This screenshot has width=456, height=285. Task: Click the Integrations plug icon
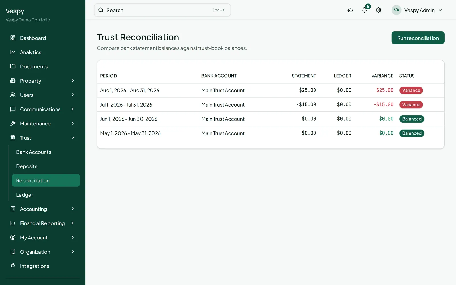13,266
